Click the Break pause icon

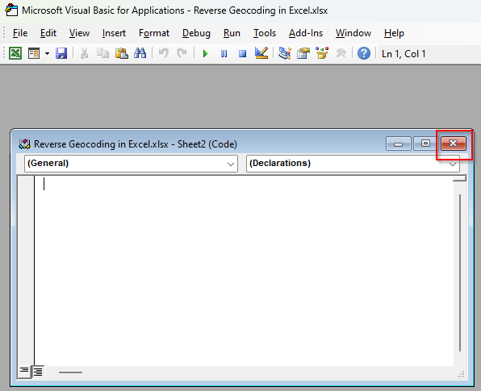(x=224, y=54)
